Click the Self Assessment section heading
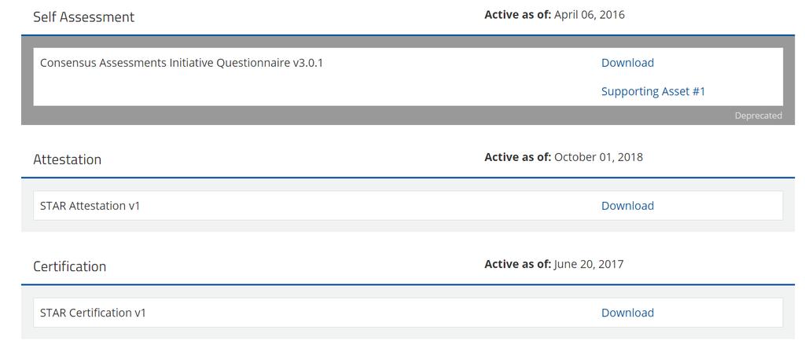The image size is (805, 348). (83, 17)
